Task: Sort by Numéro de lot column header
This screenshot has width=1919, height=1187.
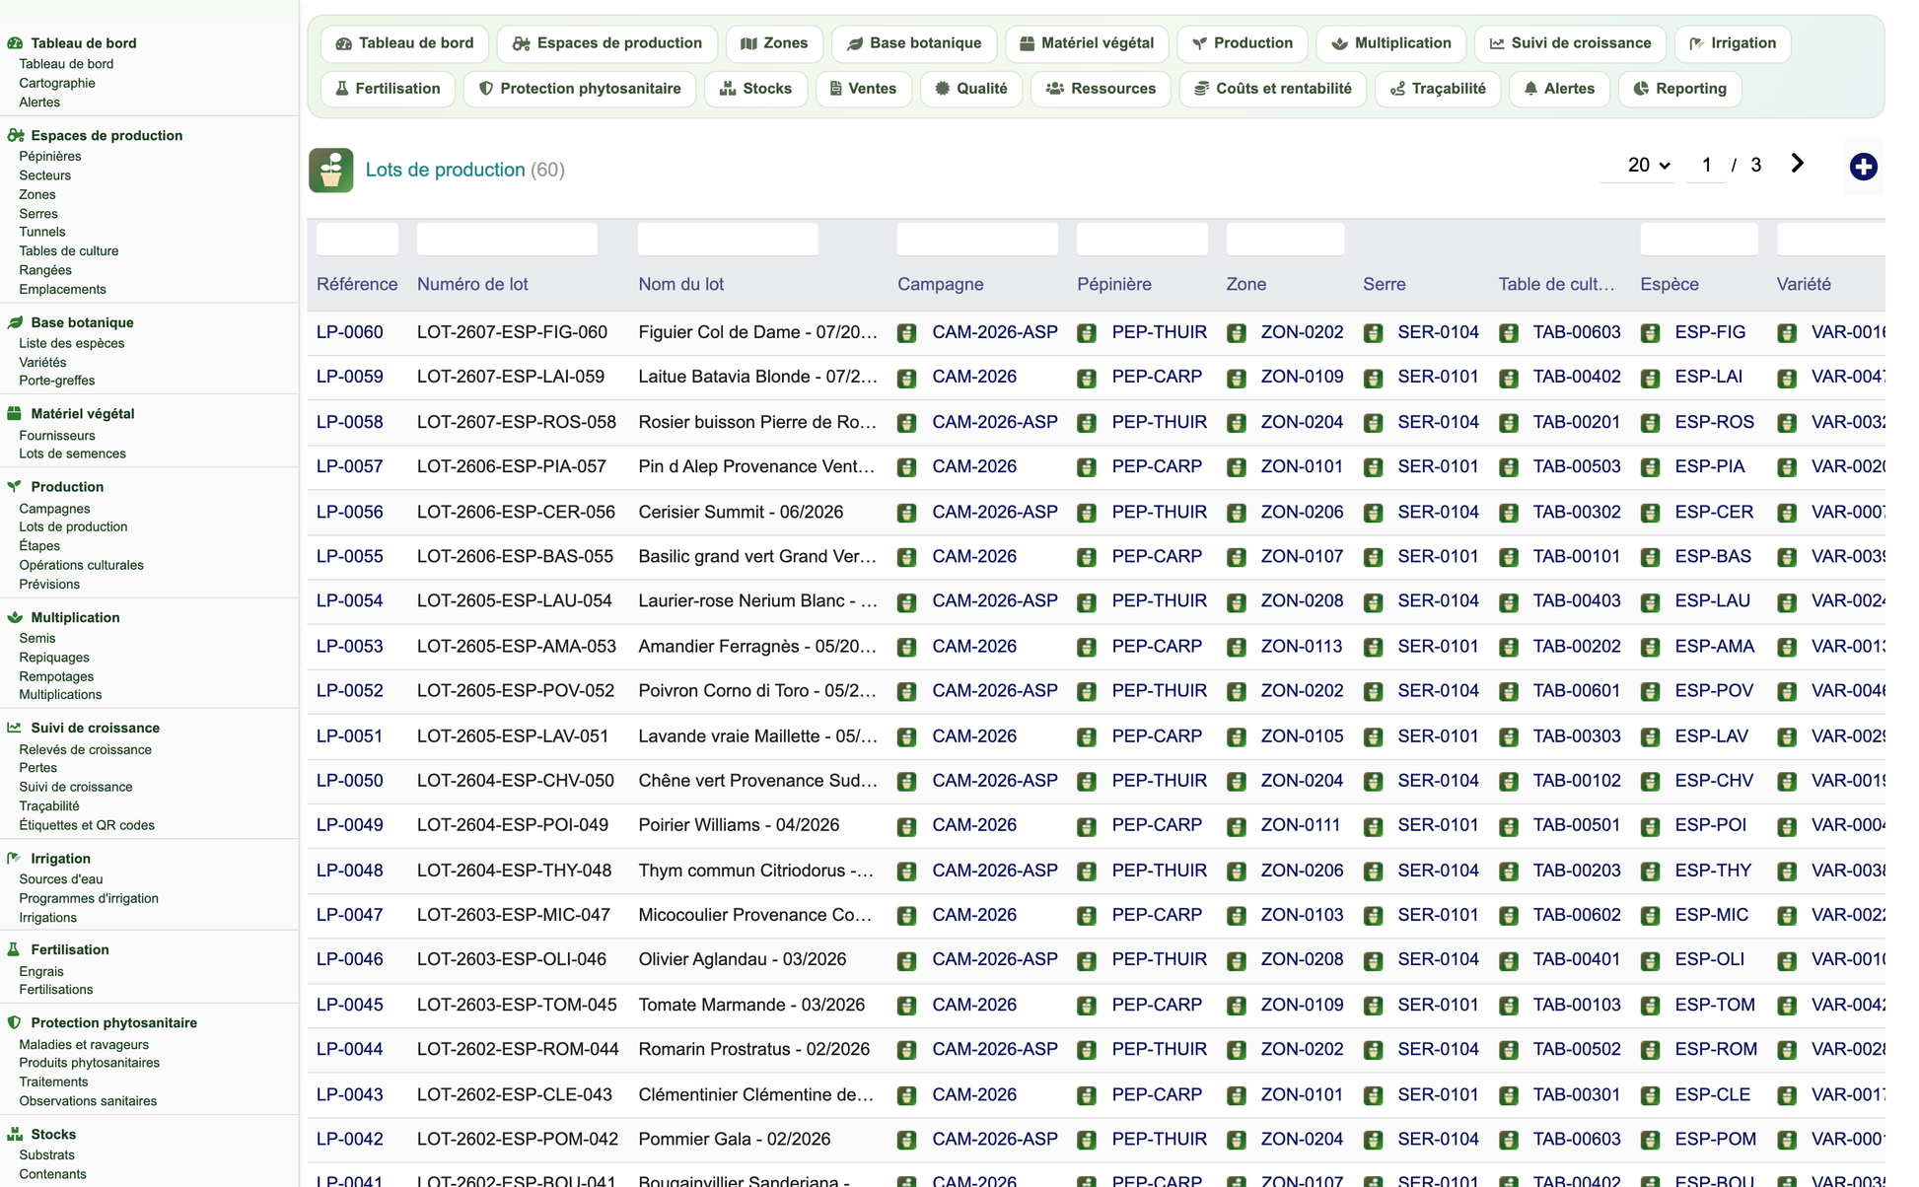Action: pos(472,284)
